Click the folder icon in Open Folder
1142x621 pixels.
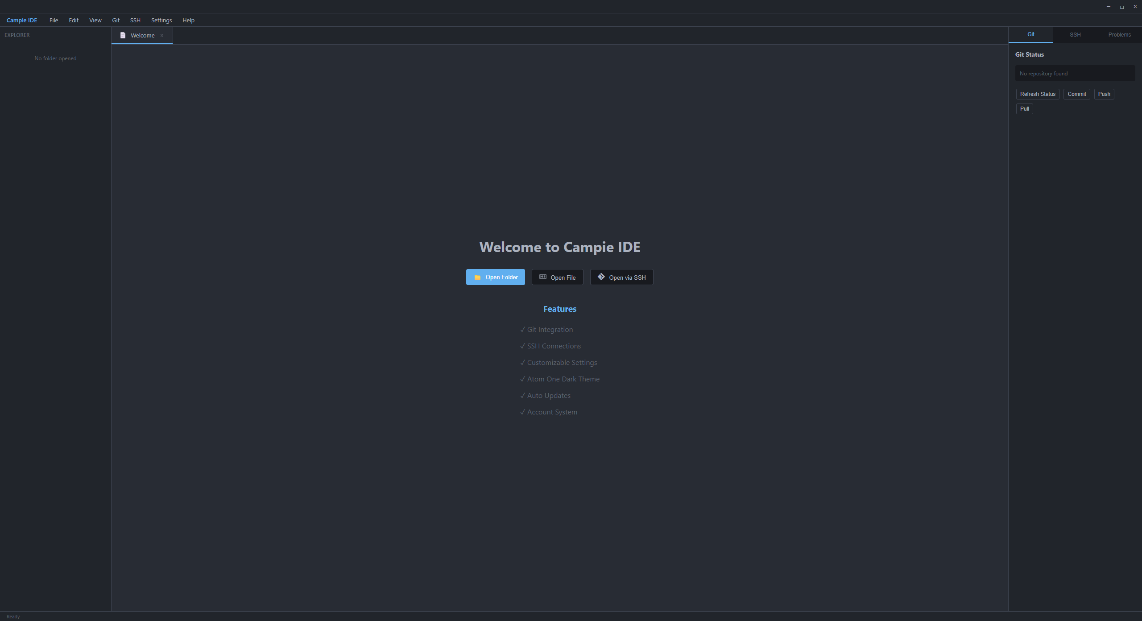[x=477, y=277]
